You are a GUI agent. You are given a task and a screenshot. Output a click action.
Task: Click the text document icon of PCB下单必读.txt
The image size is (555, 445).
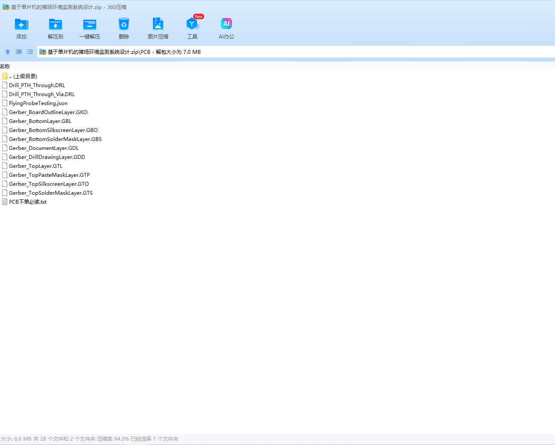pyautogui.click(x=5, y=202)
